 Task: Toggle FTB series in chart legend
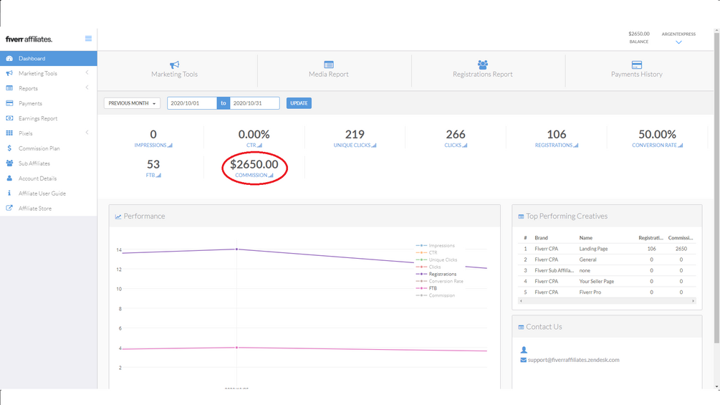coord(426,288)
